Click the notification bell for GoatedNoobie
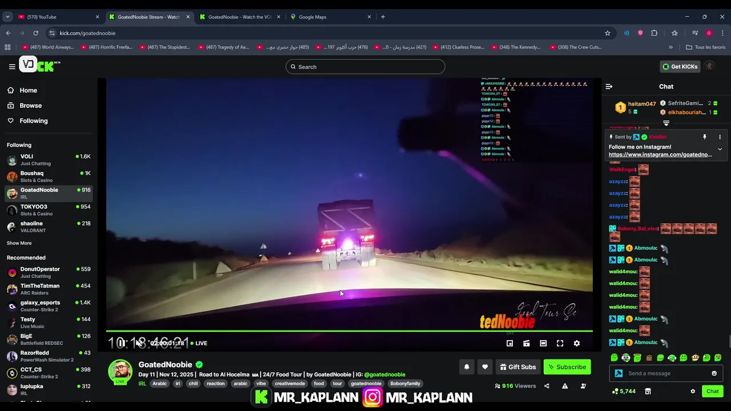Viewport: 731px width, 411px height. [467, 367]
